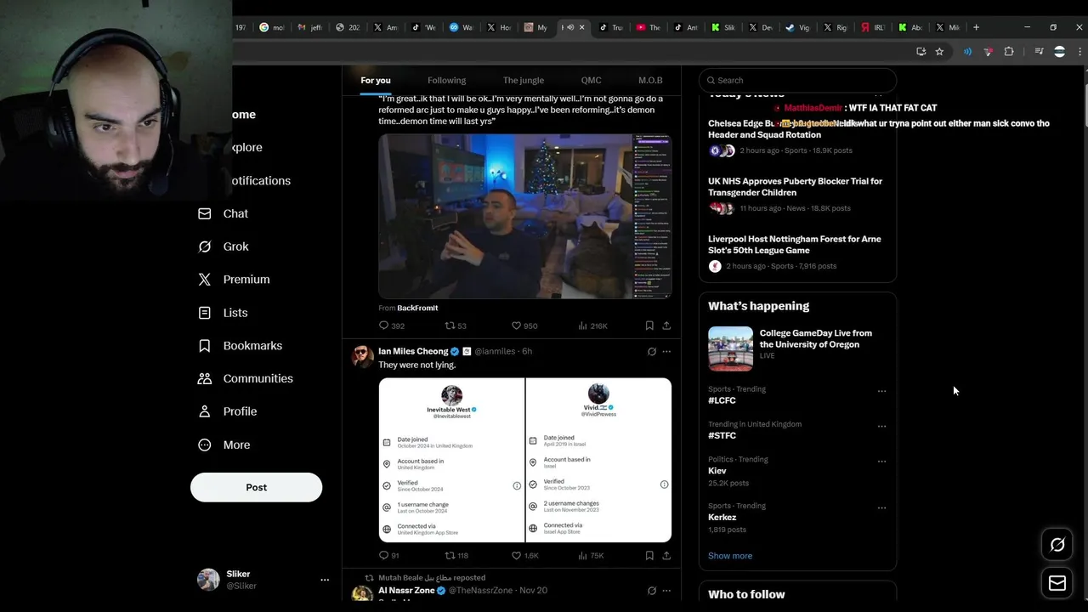Image resolution: width=1088 pixels, height=612 pixels.
Task: Open Bookmarks in the sidebar
Action: [240, 346]
